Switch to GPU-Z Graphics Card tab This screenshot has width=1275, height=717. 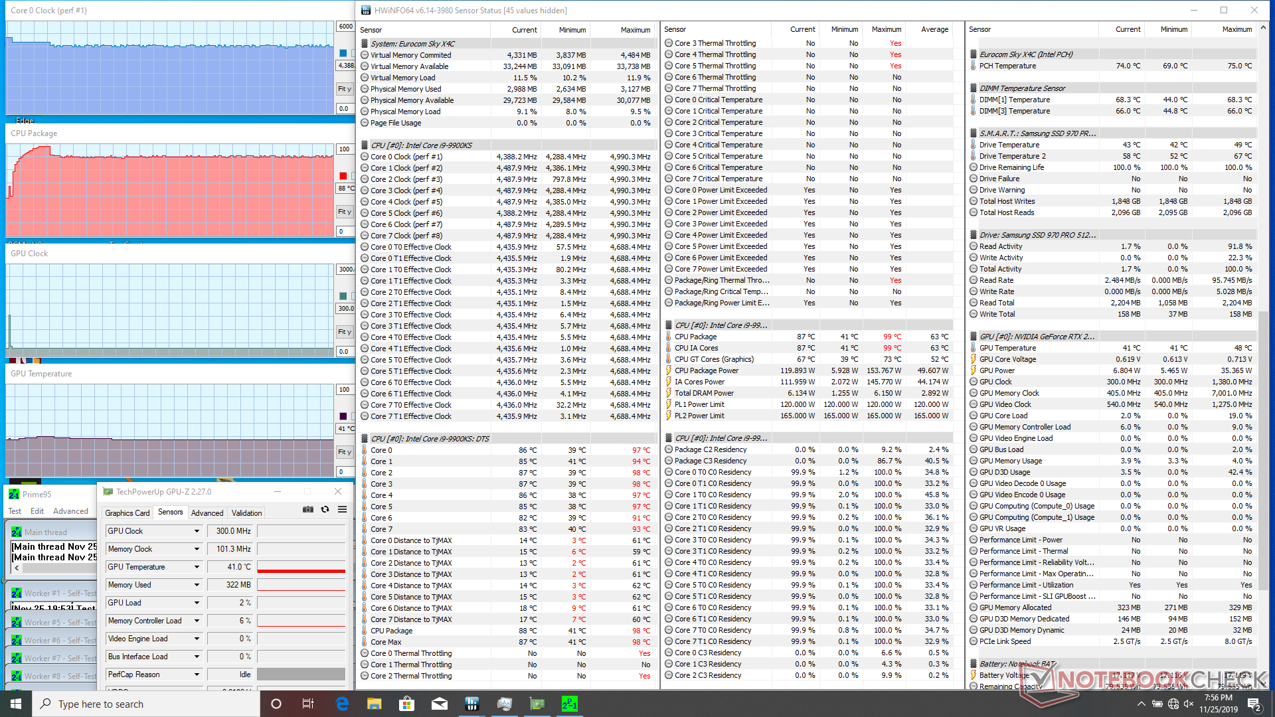127,513
